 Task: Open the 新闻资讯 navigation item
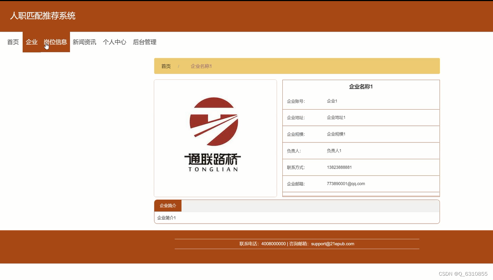84,42
